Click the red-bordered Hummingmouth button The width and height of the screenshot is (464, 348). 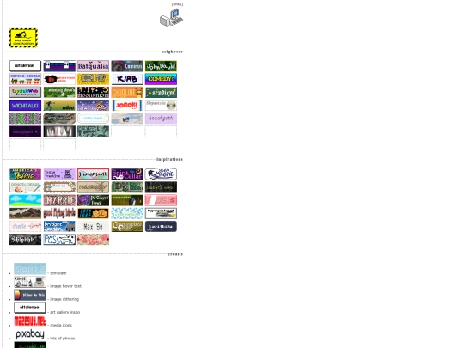coord(93,174)
